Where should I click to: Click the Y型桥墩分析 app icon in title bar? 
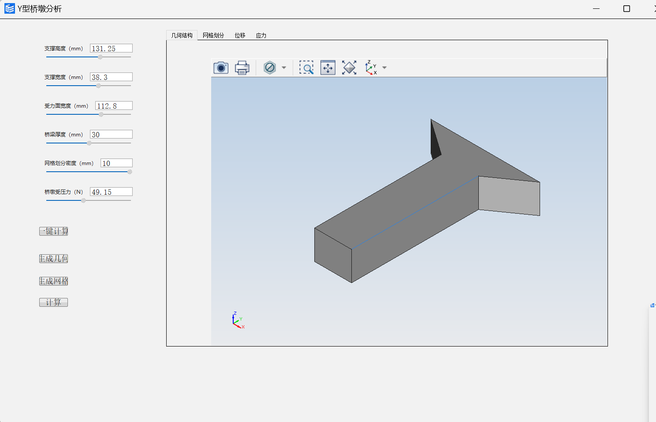(9, 8)
